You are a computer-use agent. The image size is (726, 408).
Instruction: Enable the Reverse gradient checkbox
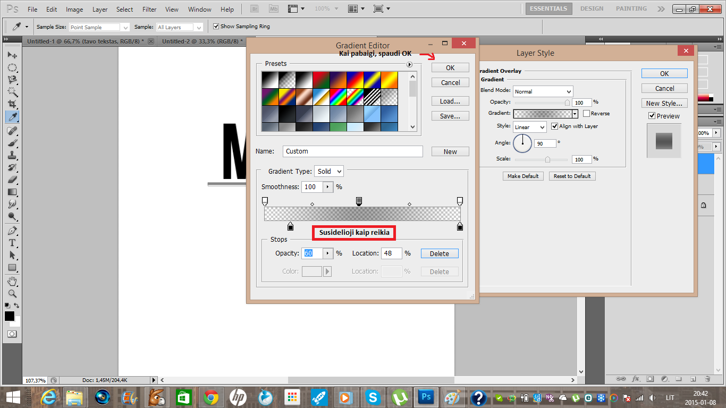(x=586, y=113)
